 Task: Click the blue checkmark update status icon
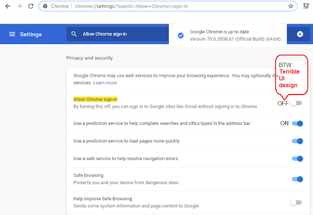tap(180, 36)
